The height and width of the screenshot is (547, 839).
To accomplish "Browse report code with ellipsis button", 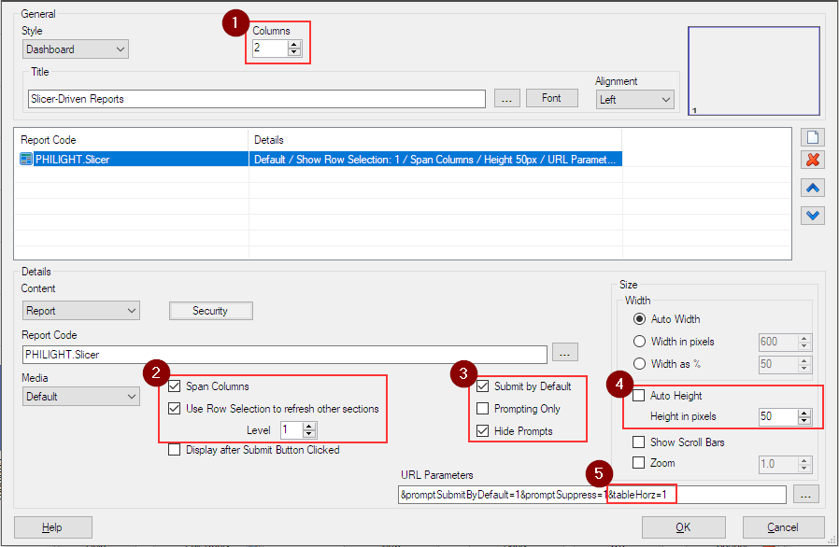I will pos(564,352).
